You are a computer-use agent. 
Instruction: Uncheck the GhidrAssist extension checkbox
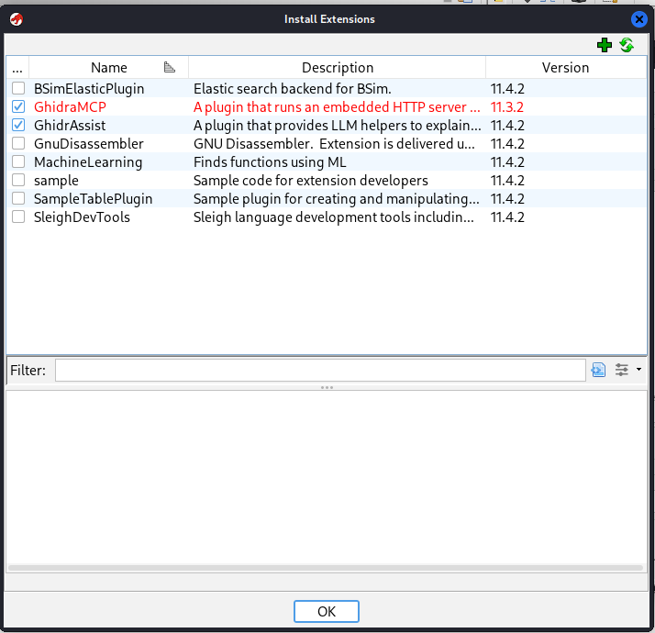pyautogui.click(x=18, y=126)
